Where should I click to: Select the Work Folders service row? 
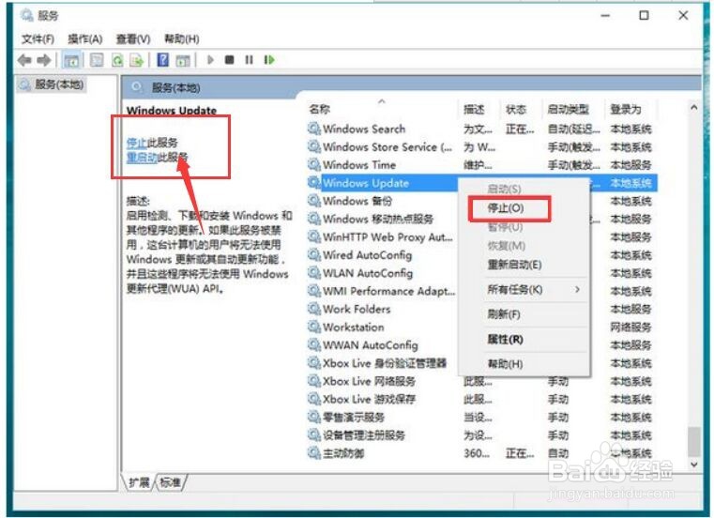click(x=481, y=309)
